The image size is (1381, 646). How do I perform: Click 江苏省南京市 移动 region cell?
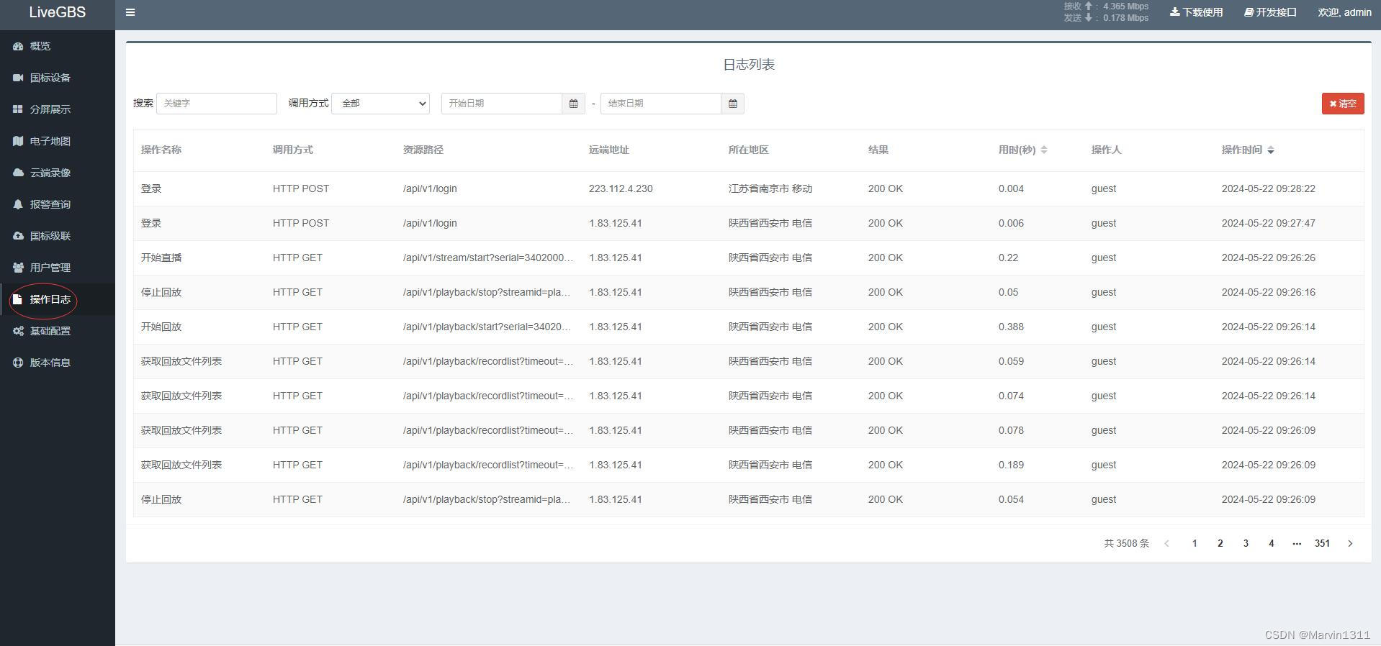coord(770,188)
